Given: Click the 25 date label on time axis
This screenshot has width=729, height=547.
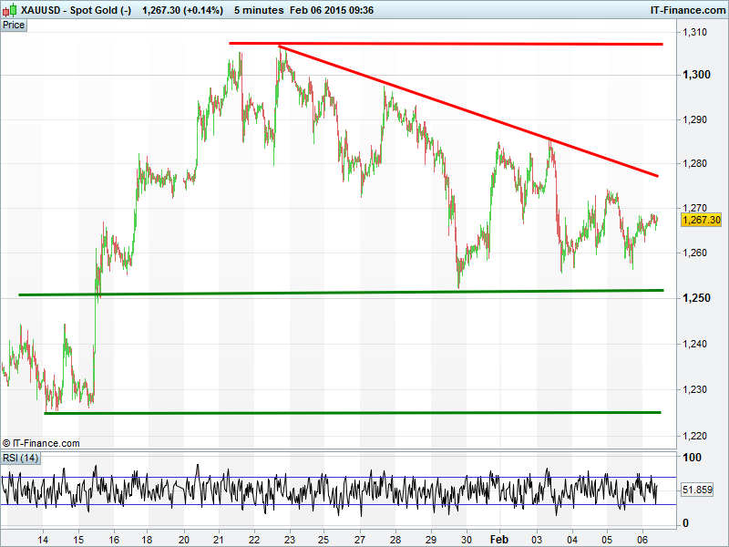Looking at the screenshot, I should point(323,540).
